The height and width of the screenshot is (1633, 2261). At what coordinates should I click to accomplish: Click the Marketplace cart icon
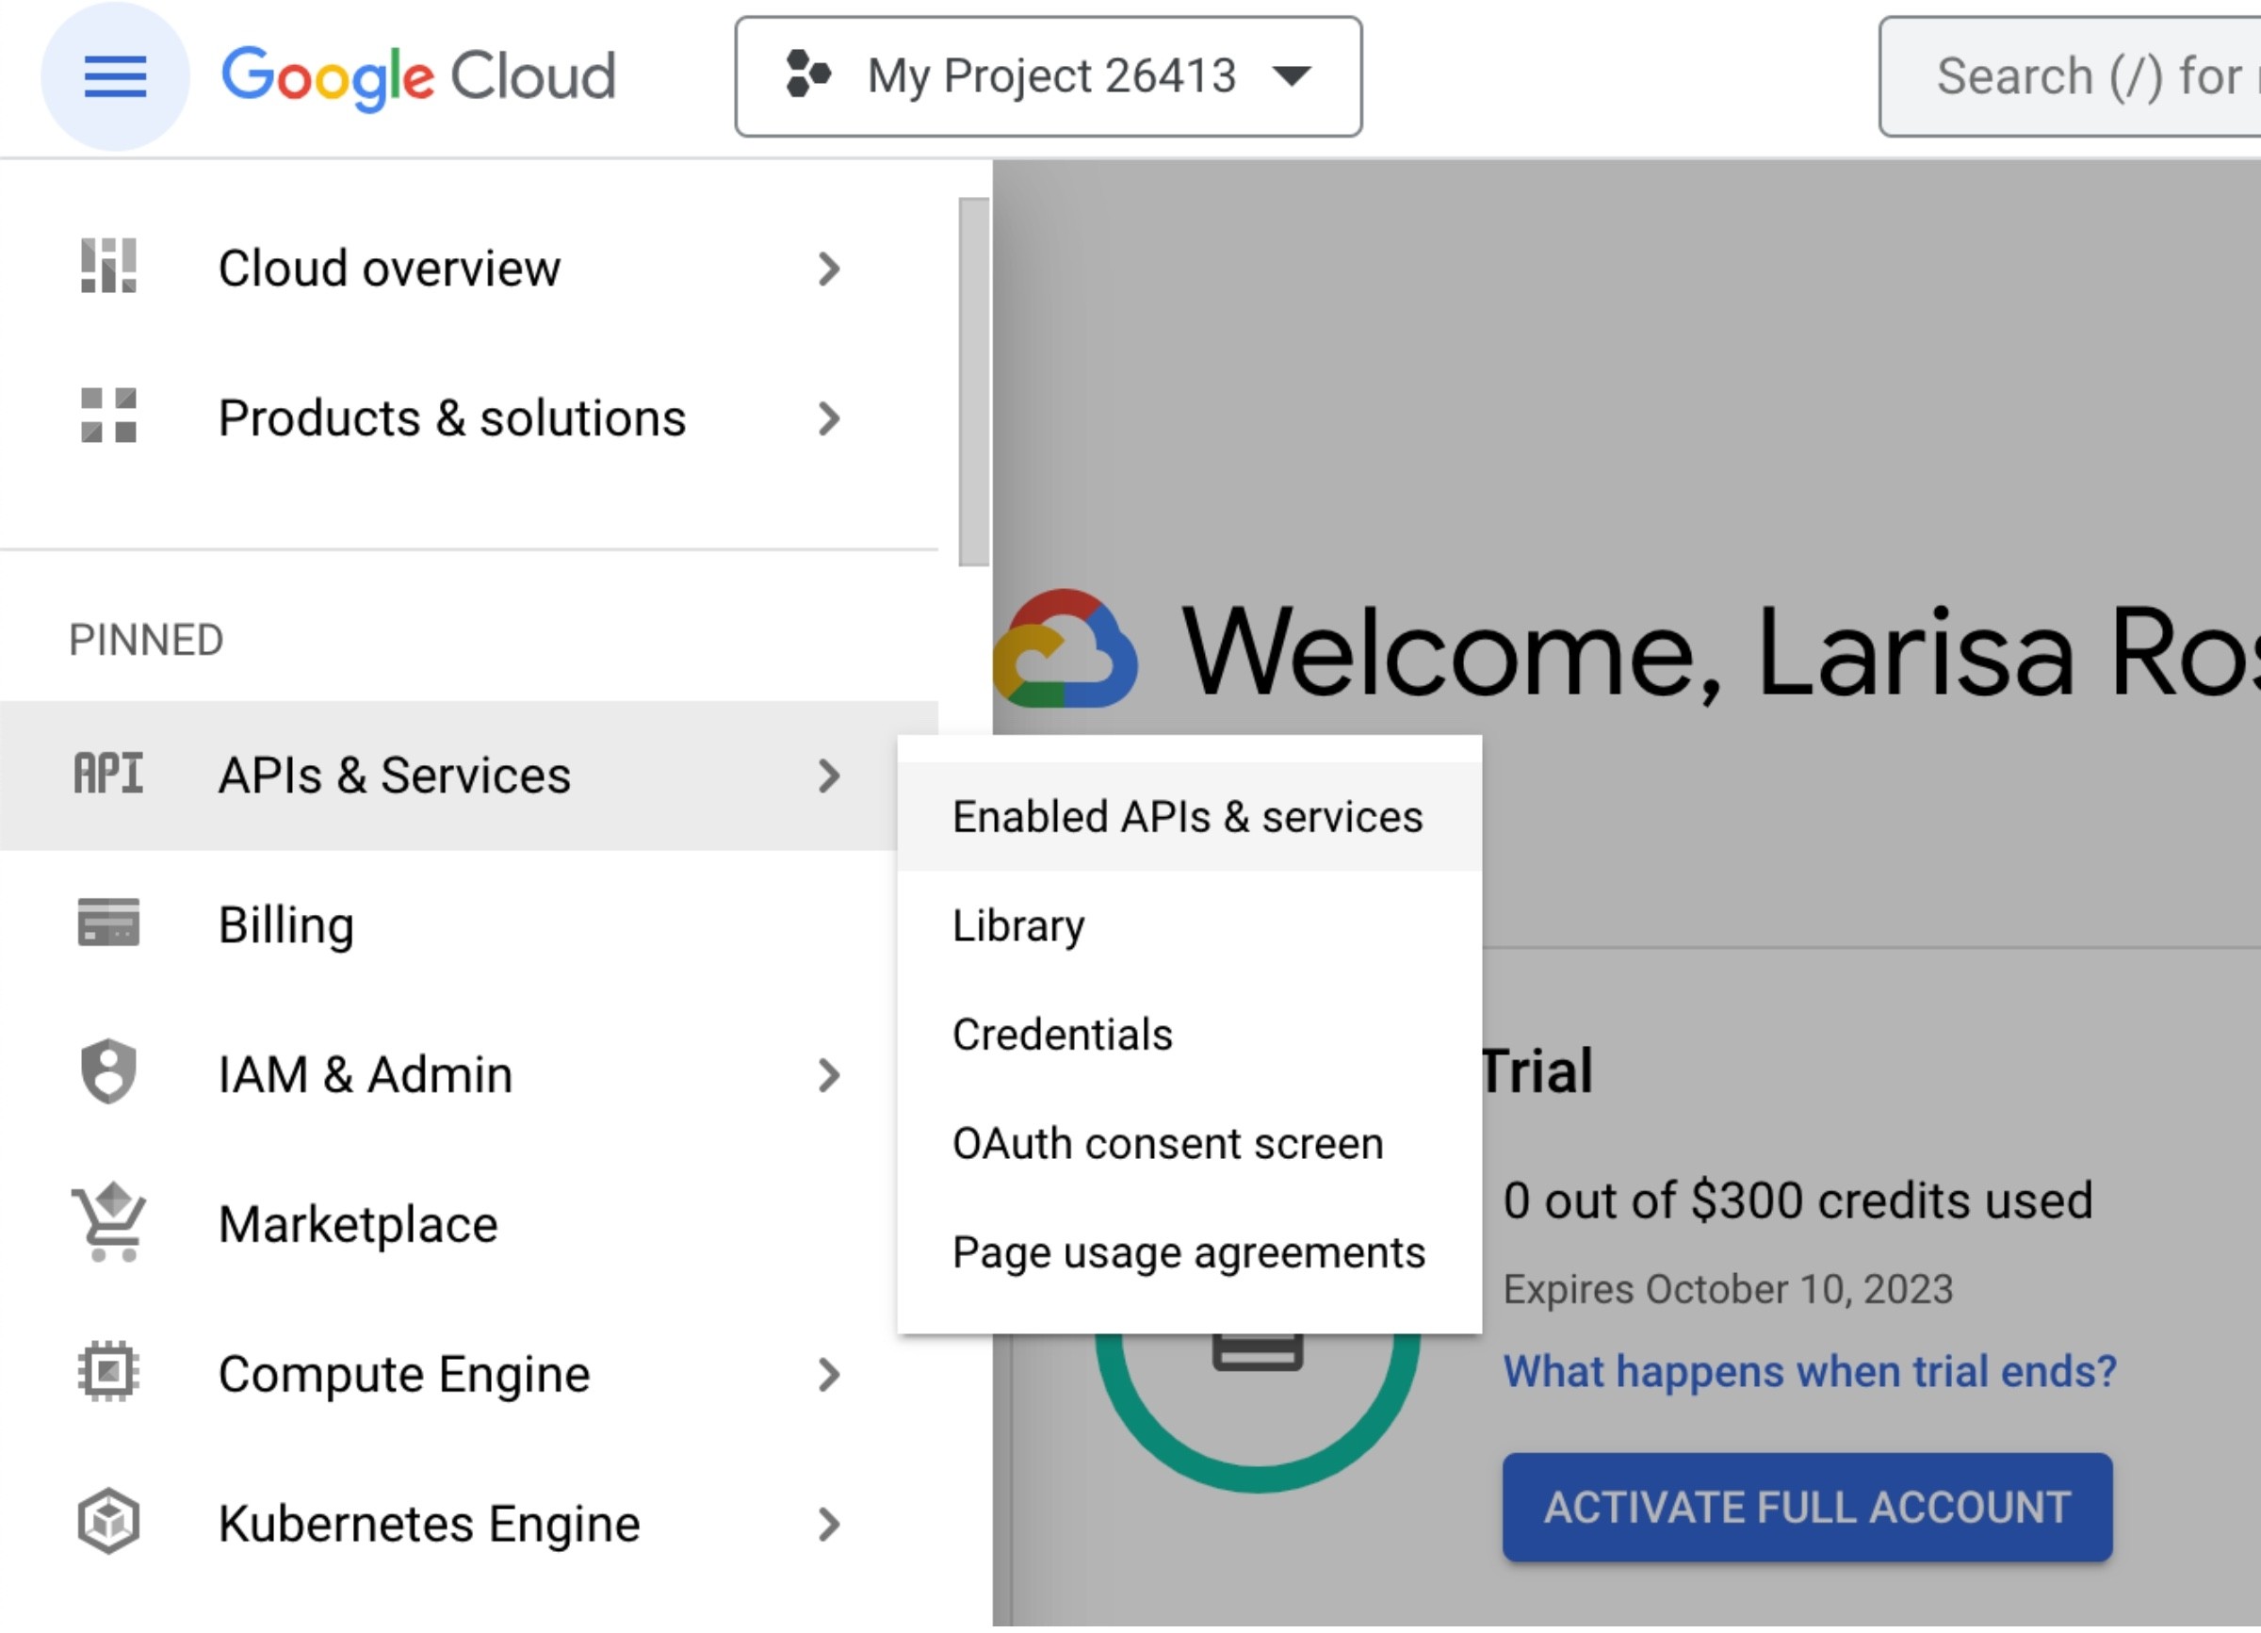[108, 1222]
